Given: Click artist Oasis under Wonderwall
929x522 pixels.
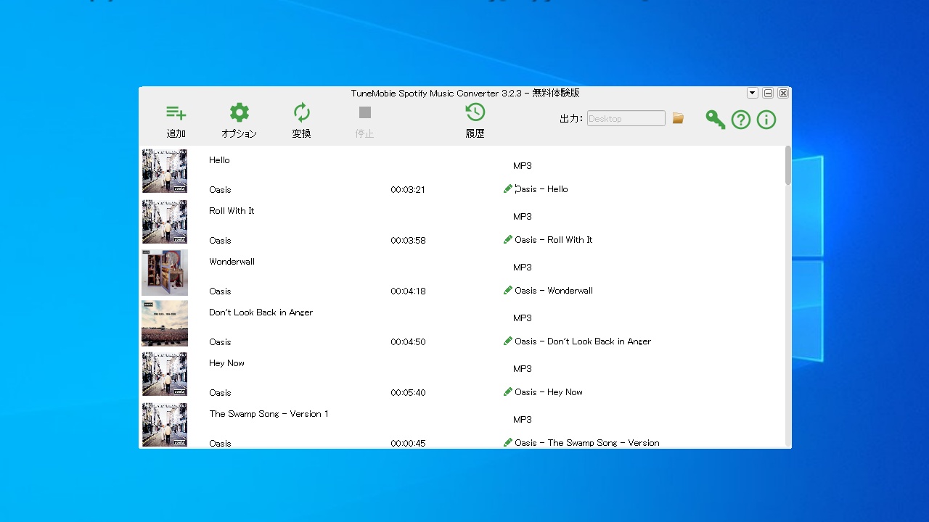Looking at the screenshot, I should tap(220, 291).
